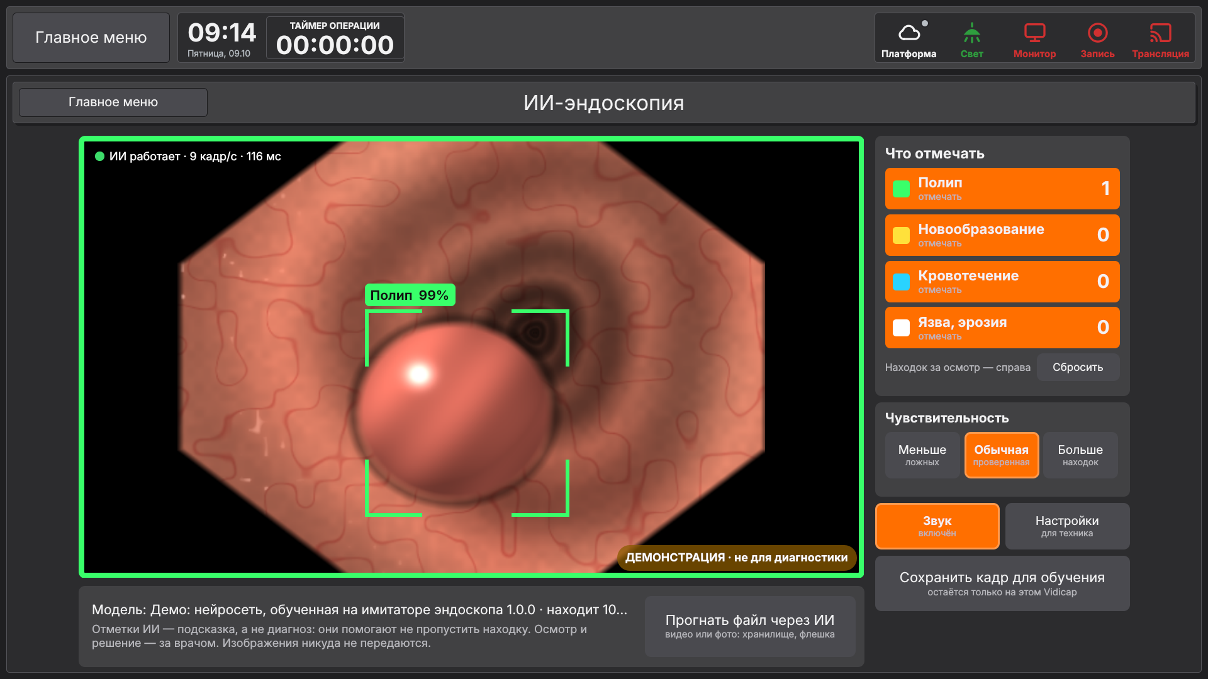Click the Что отмечать heading

[x=935, y=153]
